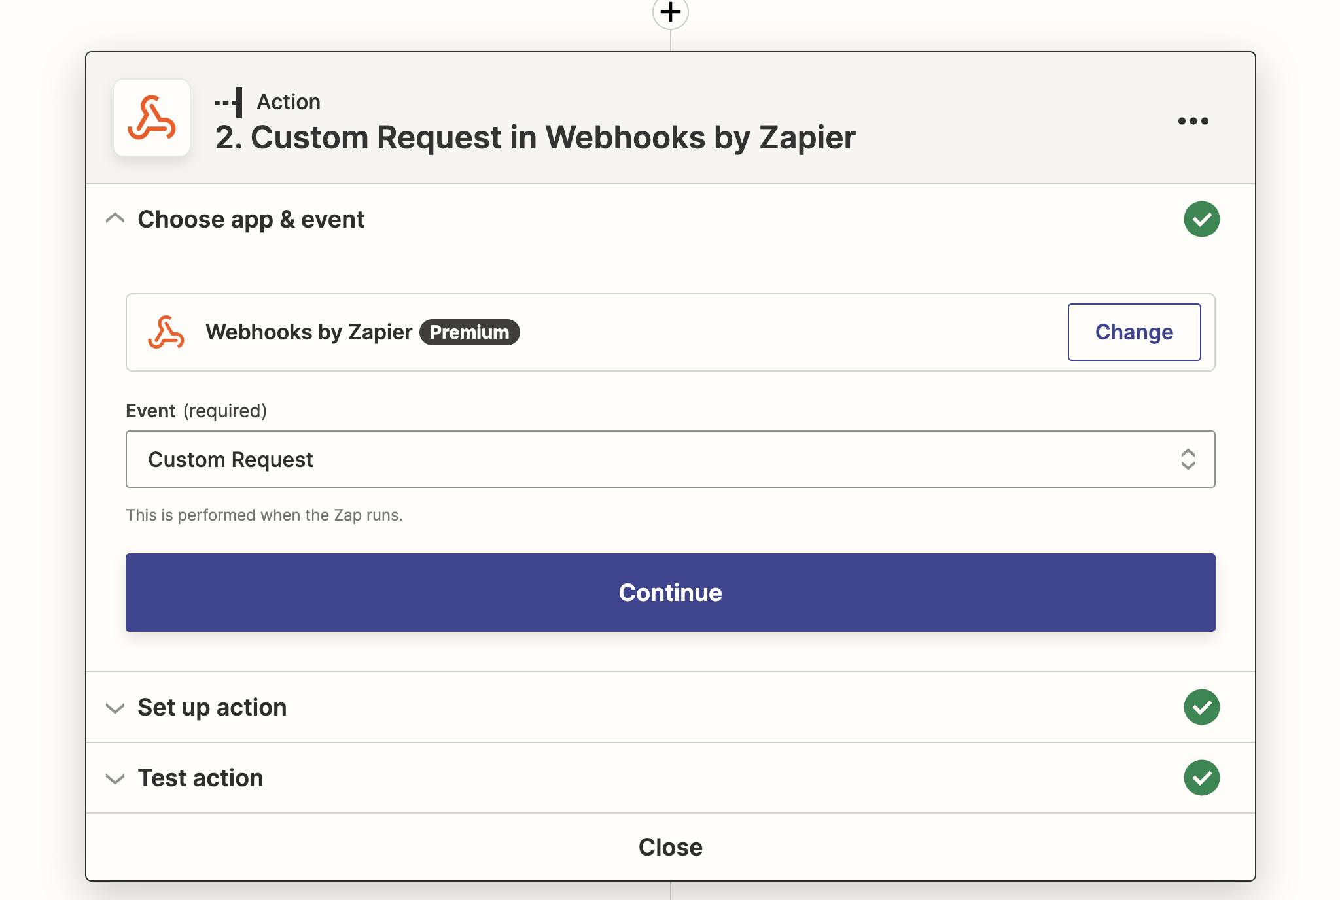Image resolution: width=1340 pixels, height=900 pixels.
Task: Click Change to pick a different app
Action: (1134, 332)
